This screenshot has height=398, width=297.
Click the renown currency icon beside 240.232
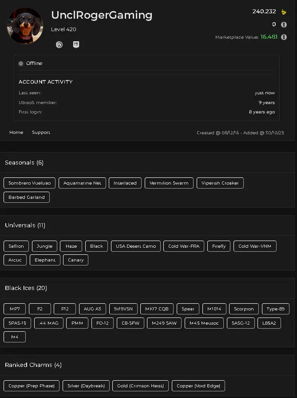pyautogui.click(x=284, y=12)
